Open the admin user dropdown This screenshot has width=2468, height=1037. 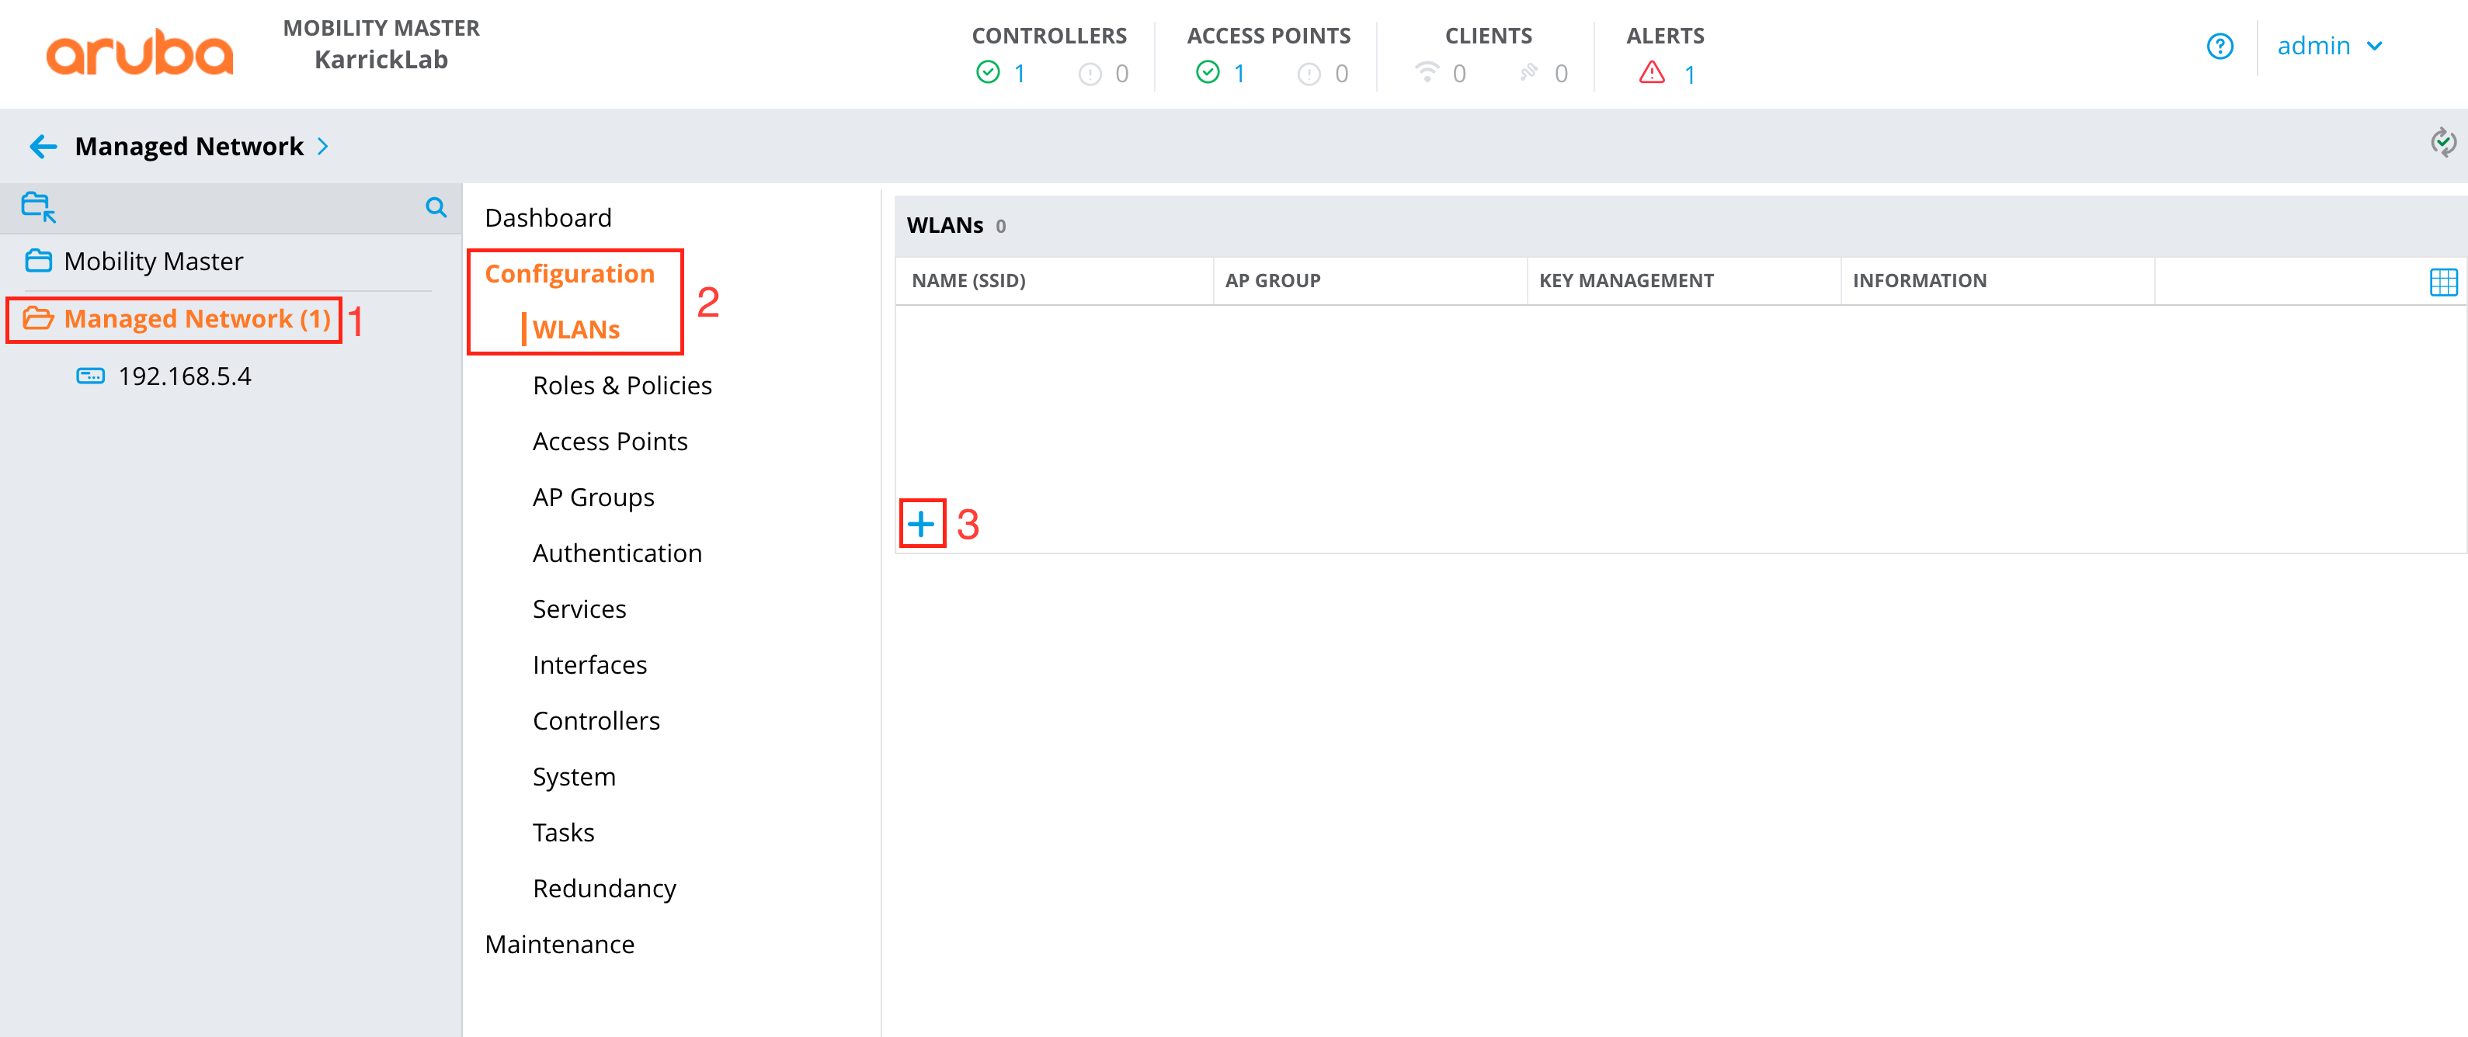(x=2328, y=46)
